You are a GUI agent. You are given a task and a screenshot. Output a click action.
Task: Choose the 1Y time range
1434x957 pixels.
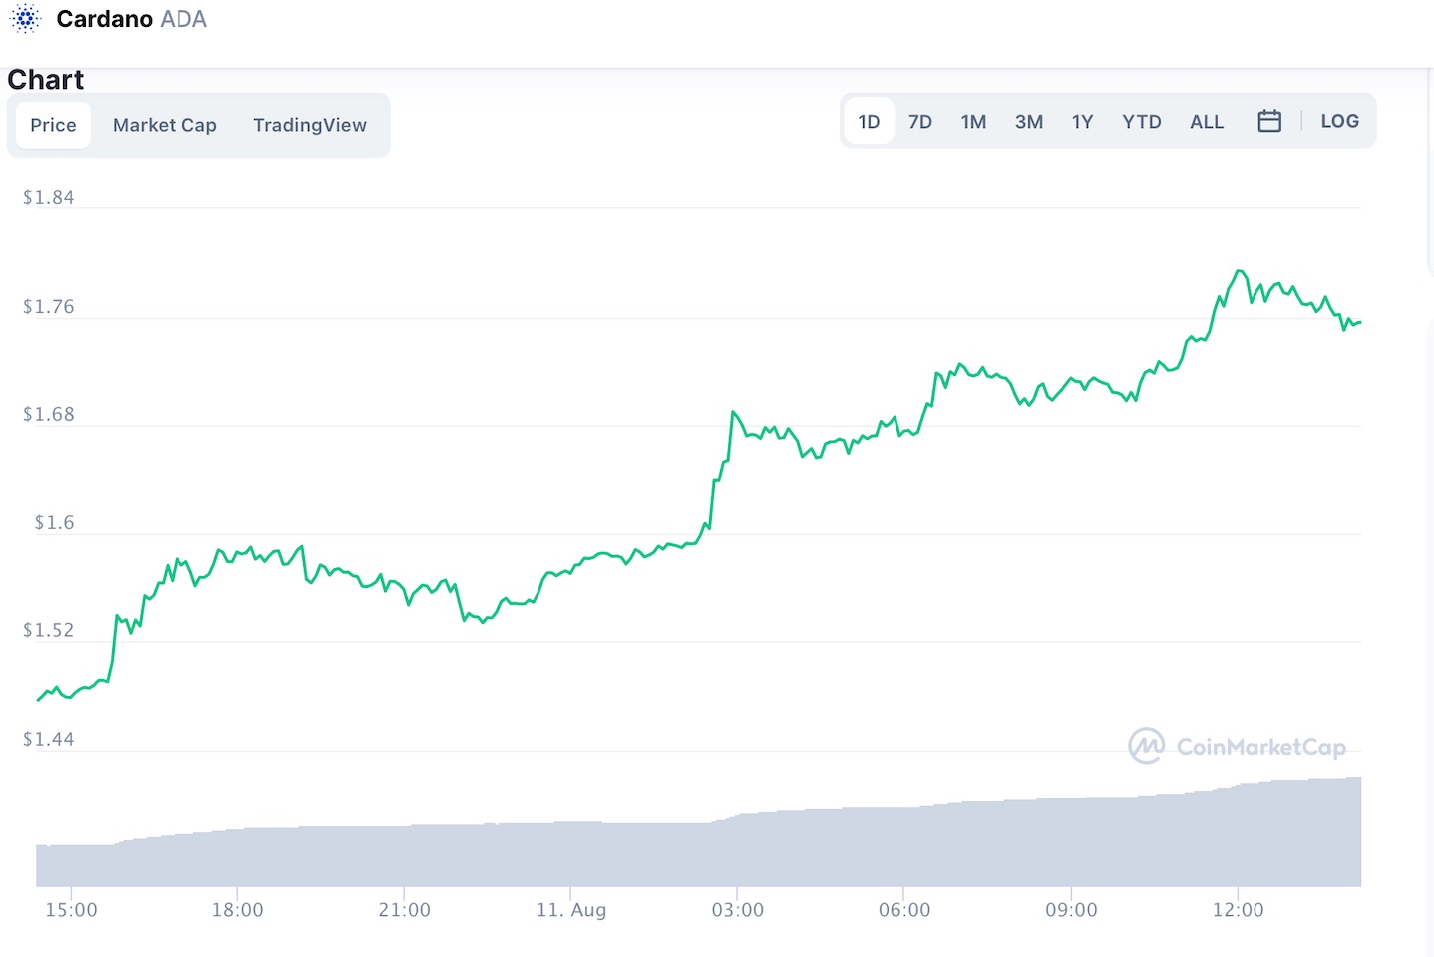click(1082, 121)
